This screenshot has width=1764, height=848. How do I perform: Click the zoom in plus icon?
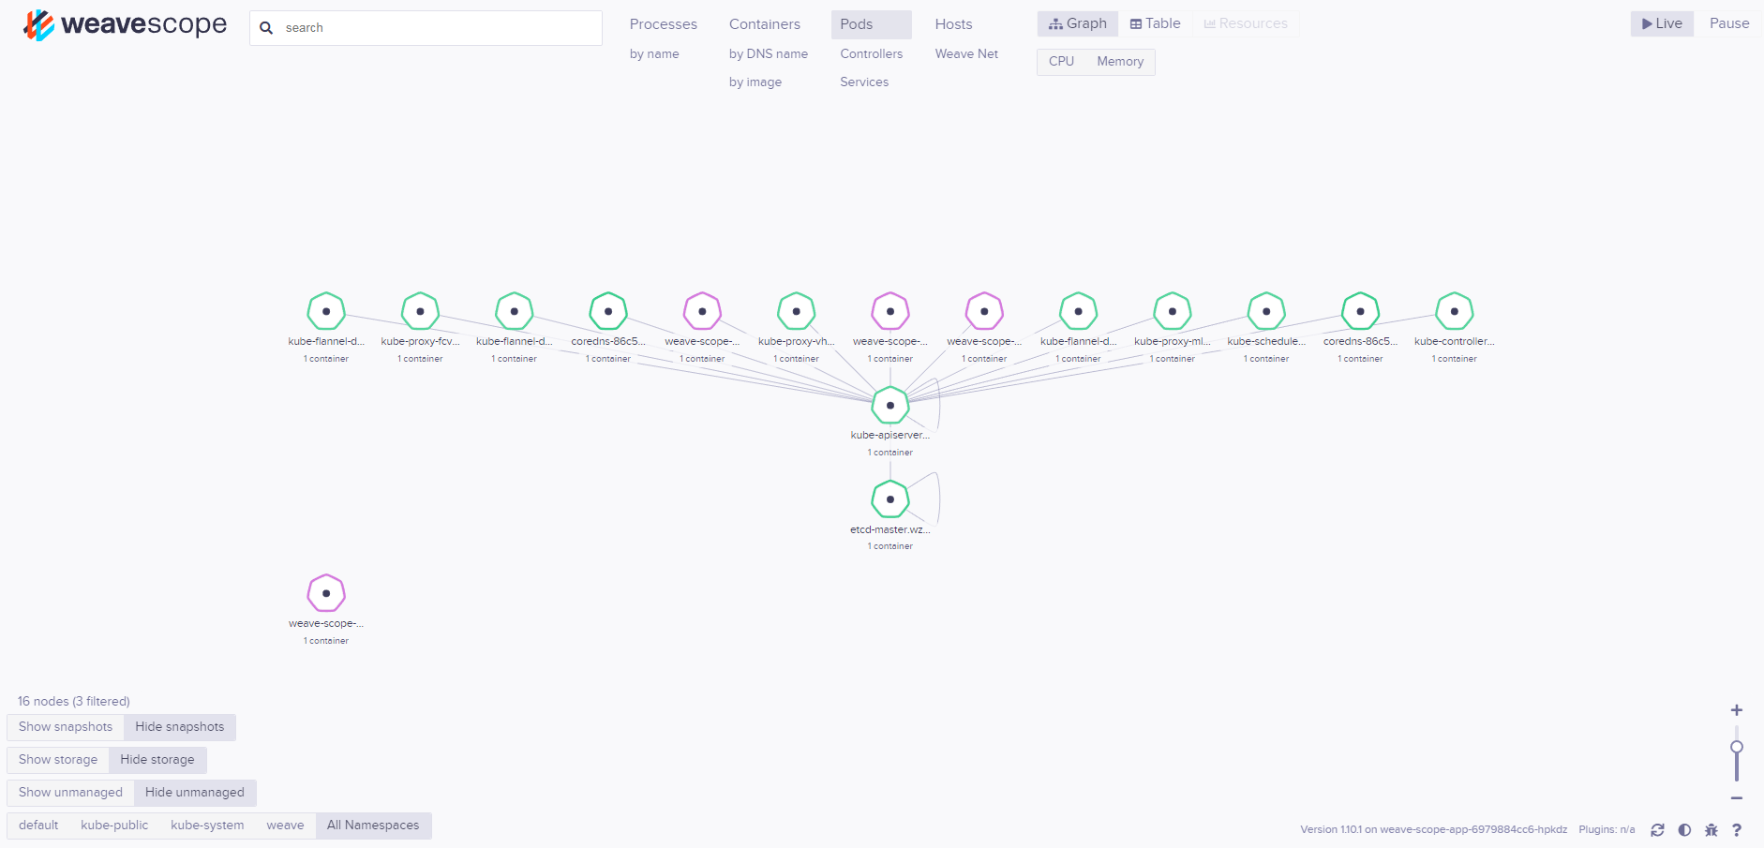pos(1737,710)
